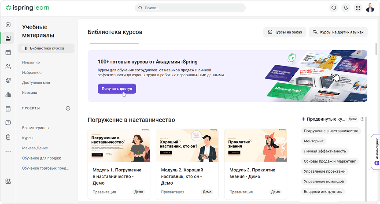Viewport: 380px width, 204px height.
Task: Click title Модуль 3. Проклятие знания - Демо
Action: click(x=252, y=173)
